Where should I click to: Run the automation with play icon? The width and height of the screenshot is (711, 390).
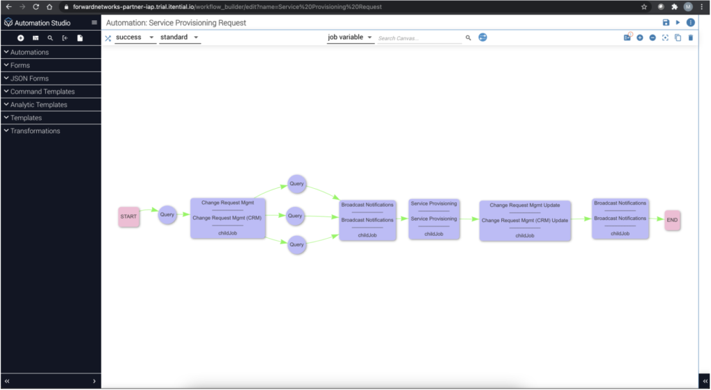pyautogui.click(x=678, y=23)
